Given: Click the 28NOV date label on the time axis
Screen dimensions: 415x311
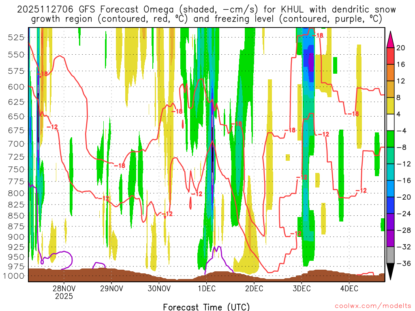Looking at the screenshot, I should click(64, 289).
